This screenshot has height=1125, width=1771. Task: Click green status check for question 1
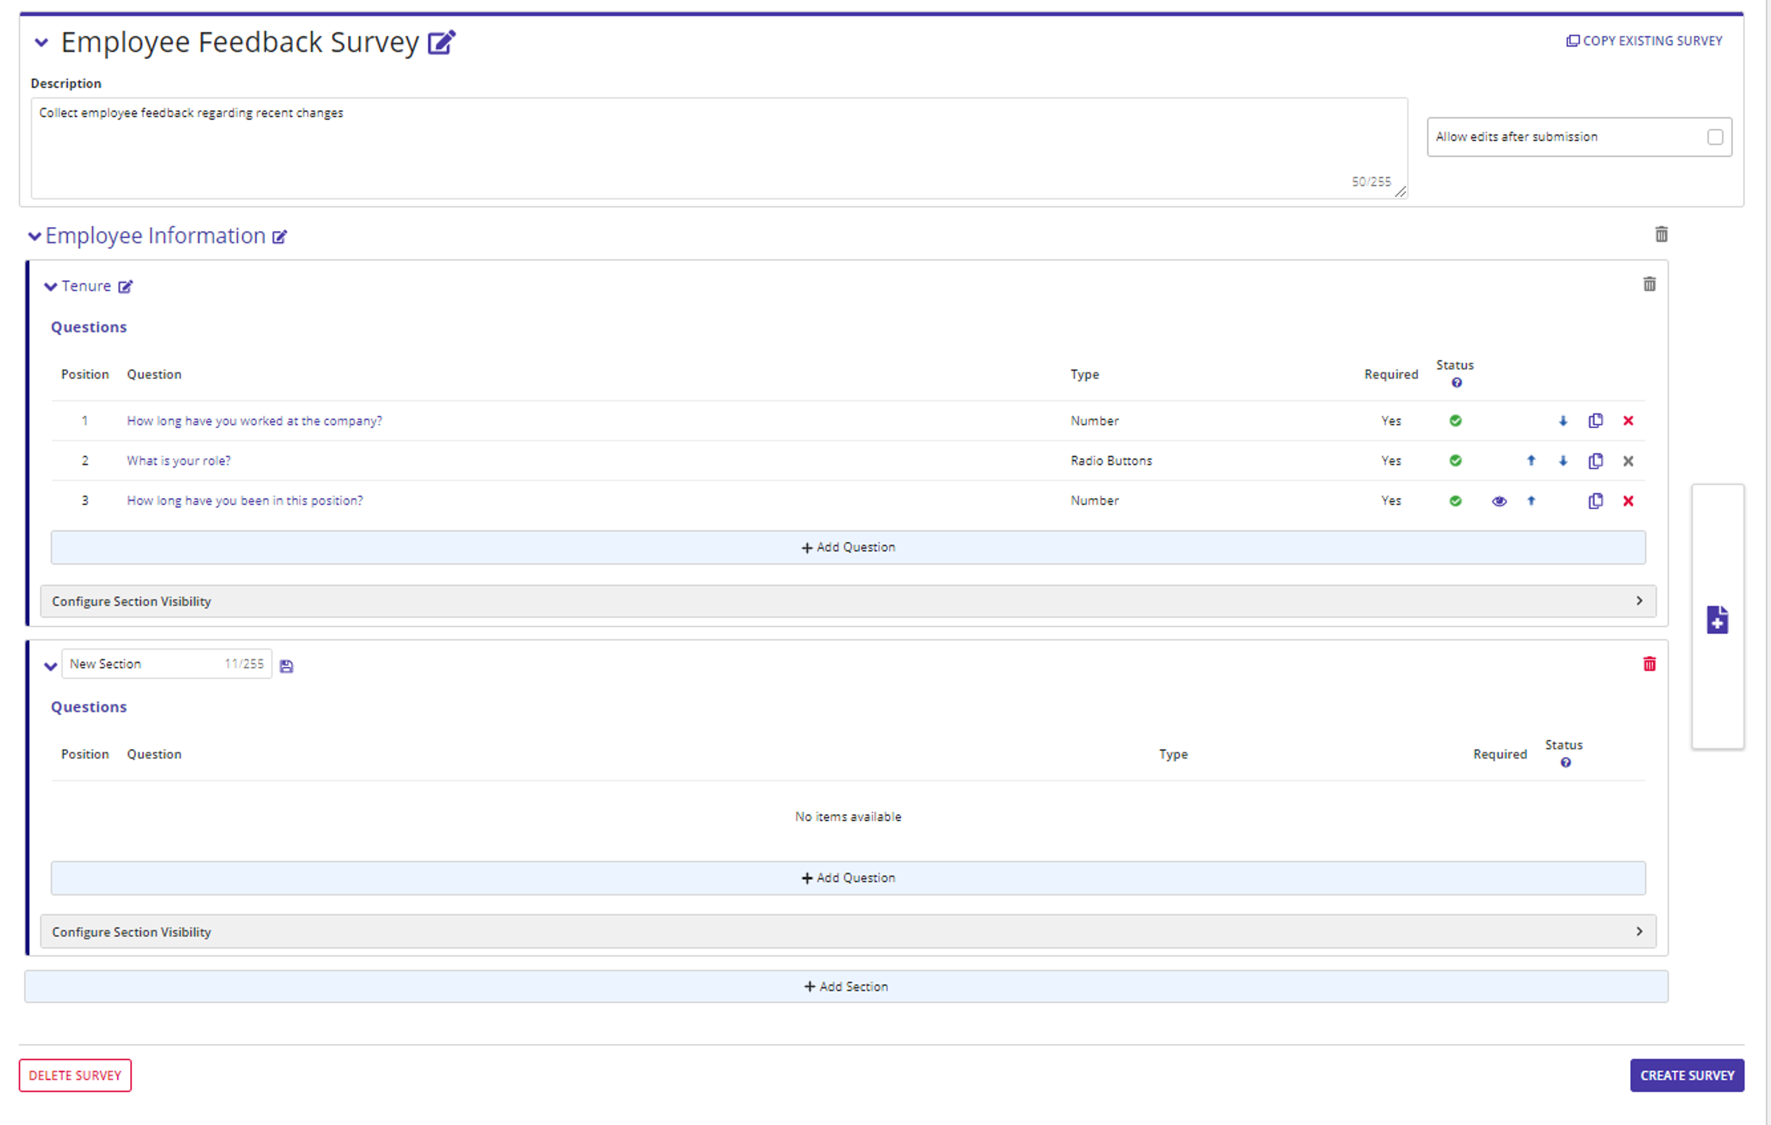pos(1456,421)
